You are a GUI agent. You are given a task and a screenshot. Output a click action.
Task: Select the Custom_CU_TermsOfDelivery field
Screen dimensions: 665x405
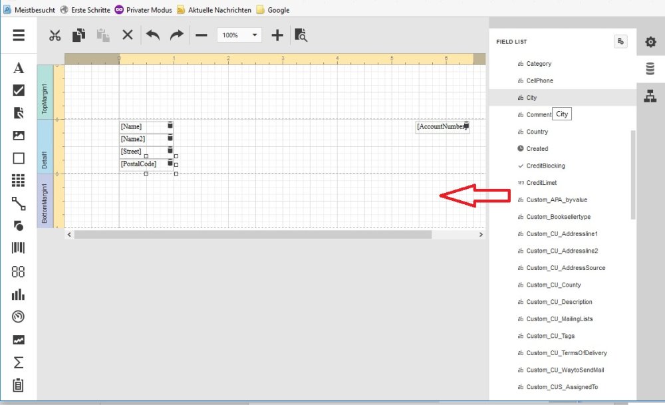[563, 353]
